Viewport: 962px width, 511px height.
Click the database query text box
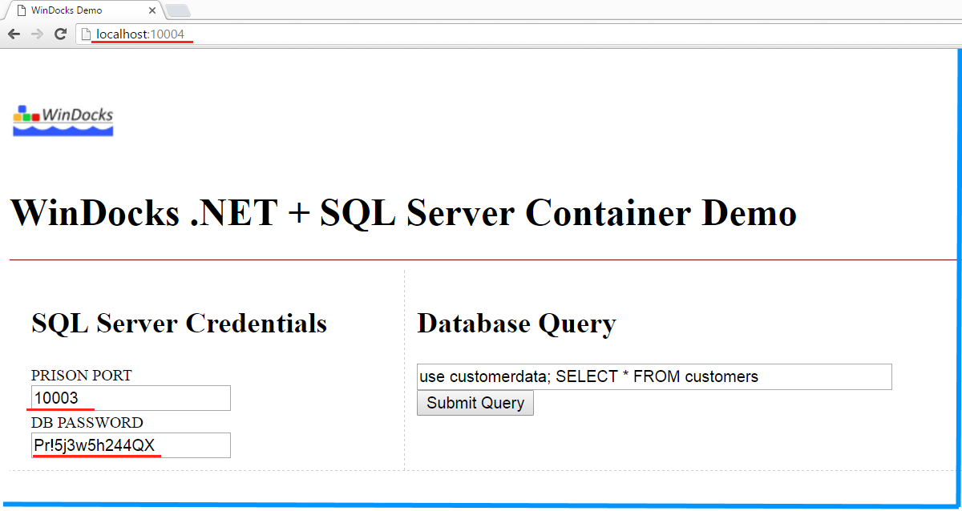654,377
